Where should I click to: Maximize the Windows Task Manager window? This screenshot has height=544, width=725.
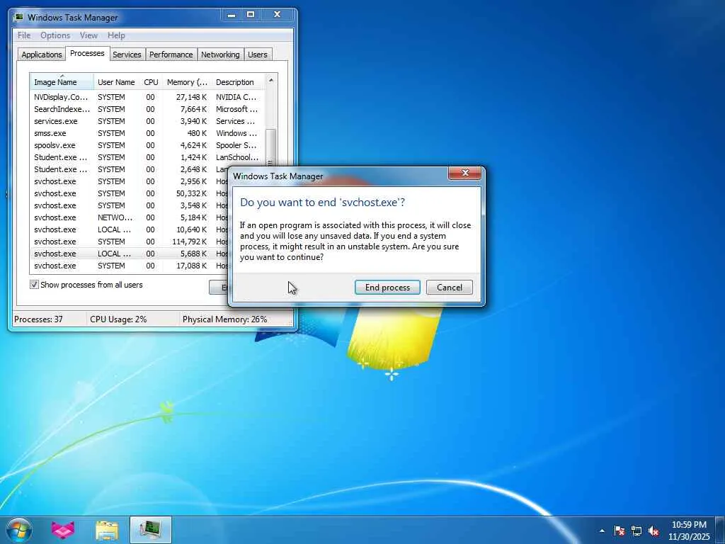point(251,15)
